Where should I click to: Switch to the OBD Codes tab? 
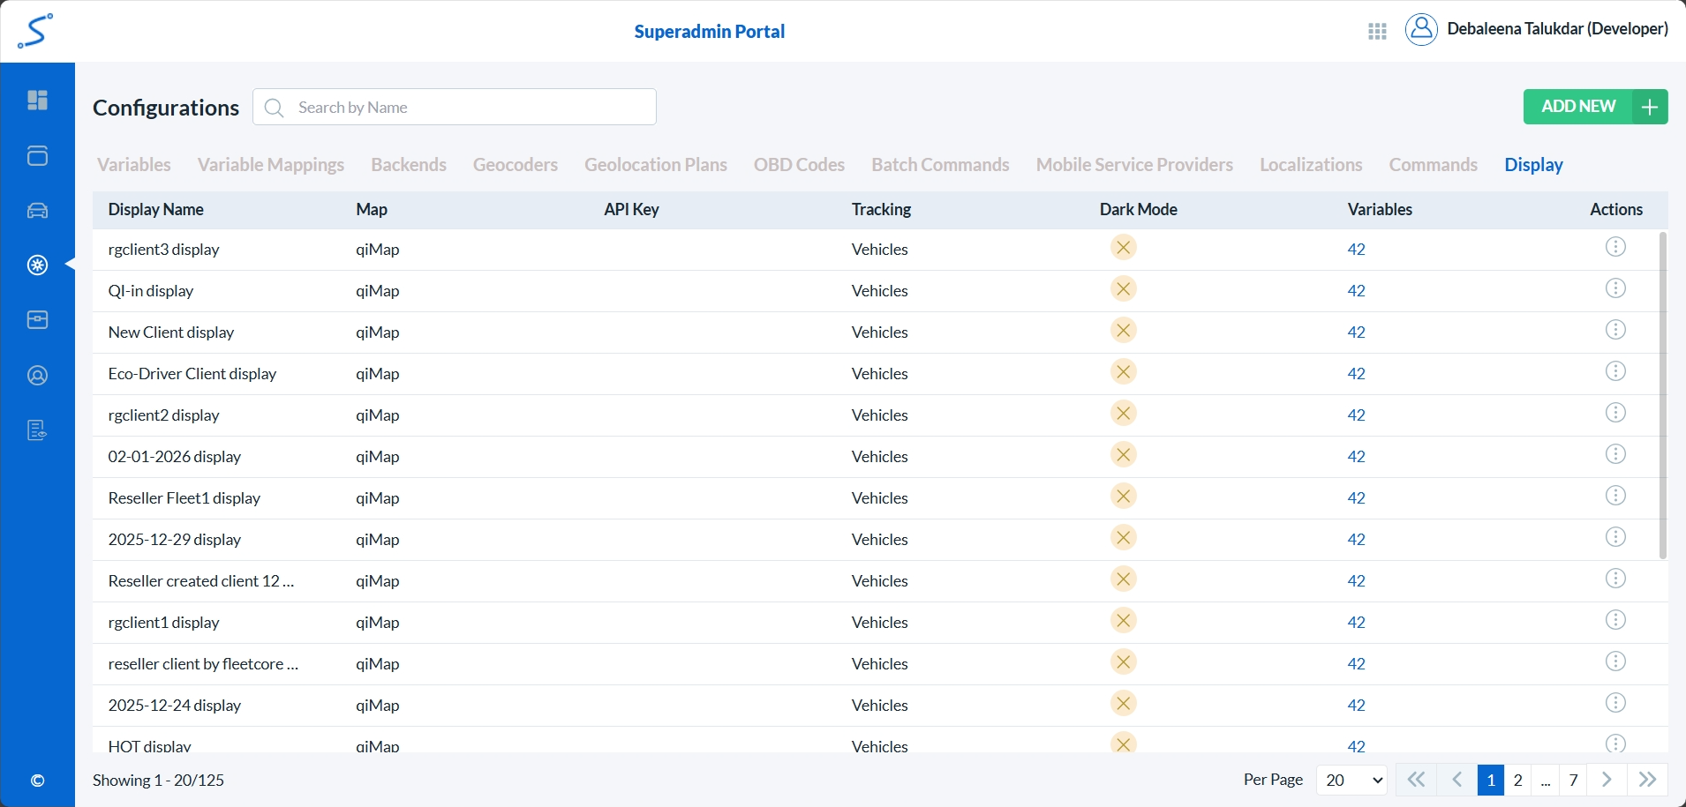click(799, 165)
